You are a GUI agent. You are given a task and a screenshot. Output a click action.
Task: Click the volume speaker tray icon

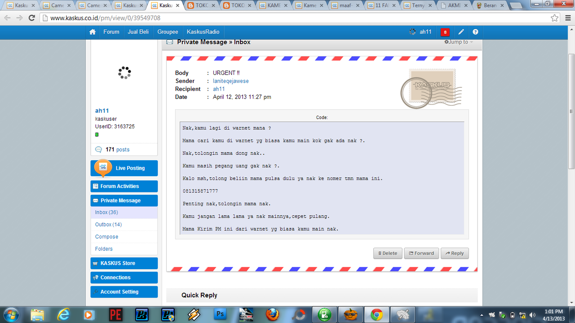531,315
